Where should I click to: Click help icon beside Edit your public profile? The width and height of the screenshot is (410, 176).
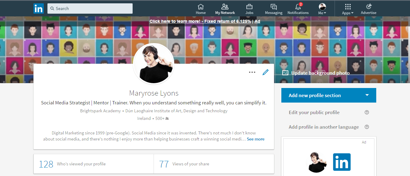367,112
